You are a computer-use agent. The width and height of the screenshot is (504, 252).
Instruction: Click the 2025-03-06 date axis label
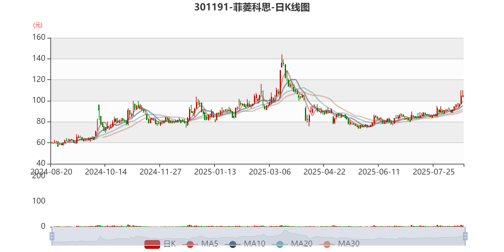point(270,172)
